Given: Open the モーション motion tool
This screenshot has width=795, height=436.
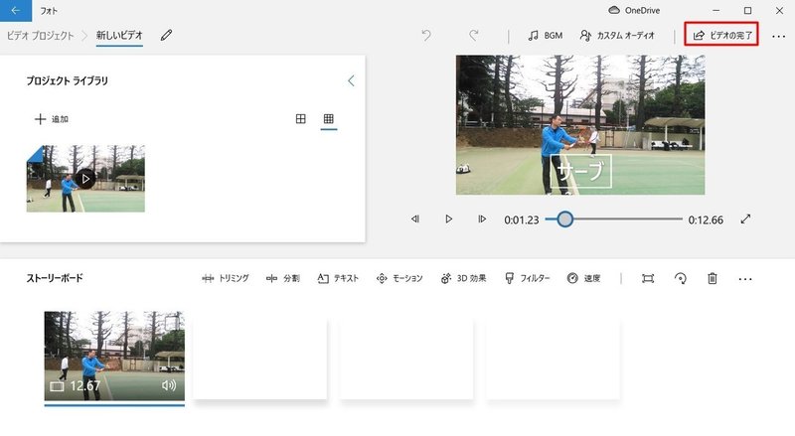Looking at the screenshot, I should (x=399, y=278).
